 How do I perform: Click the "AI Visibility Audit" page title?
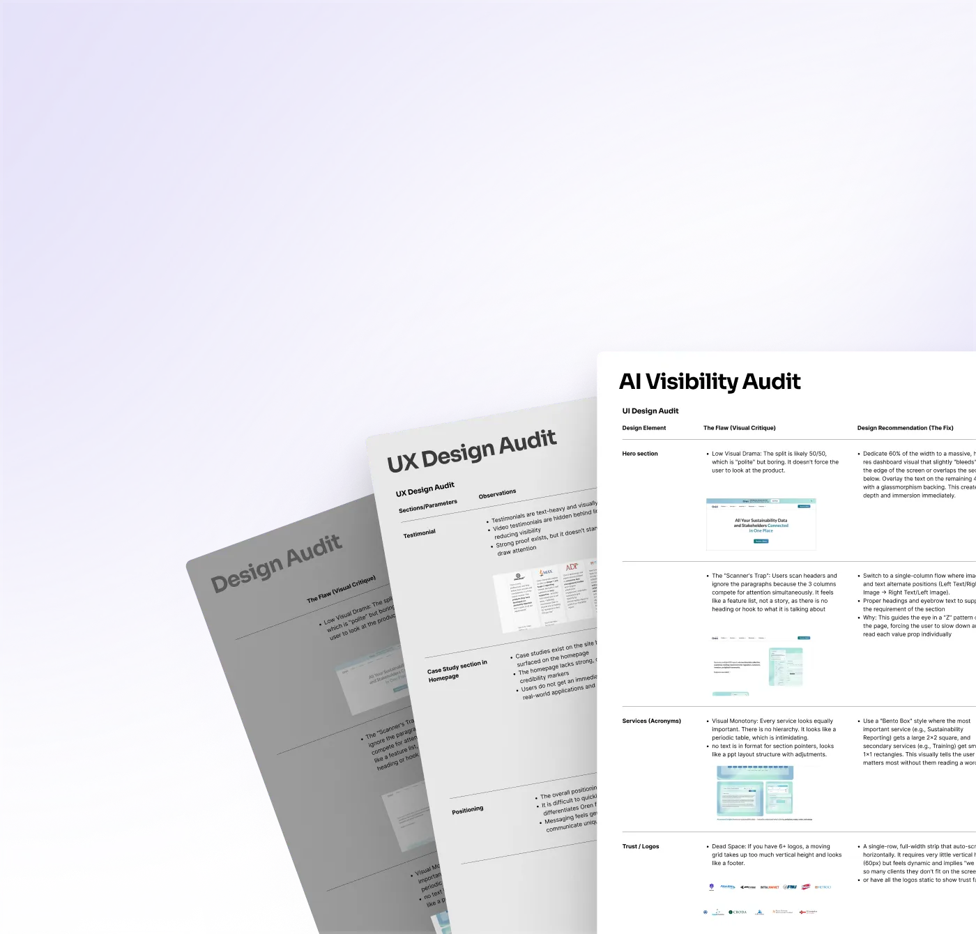click(710, 381)
